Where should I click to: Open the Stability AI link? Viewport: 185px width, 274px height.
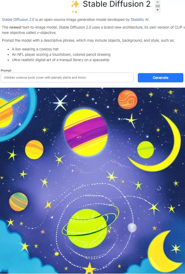[140, 19]
